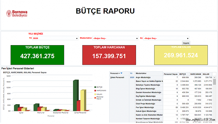Viewport: 218px width, 124px height.
Task: Click the Şirket Personeli red HARCANAN bar
Action: (78, 106)
